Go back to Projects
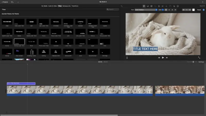This screenshot has width=206, height=116. click(x=5, y=2)
